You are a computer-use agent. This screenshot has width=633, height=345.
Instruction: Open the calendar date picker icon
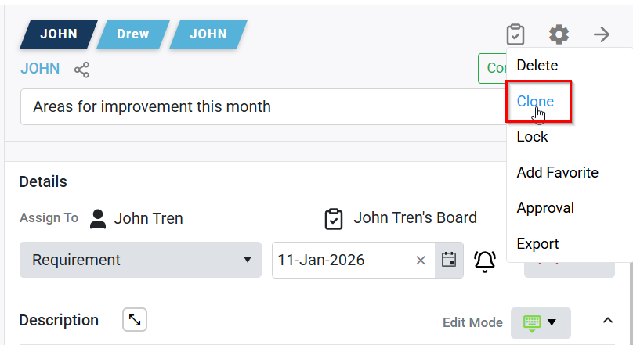[x=449, y=260]
